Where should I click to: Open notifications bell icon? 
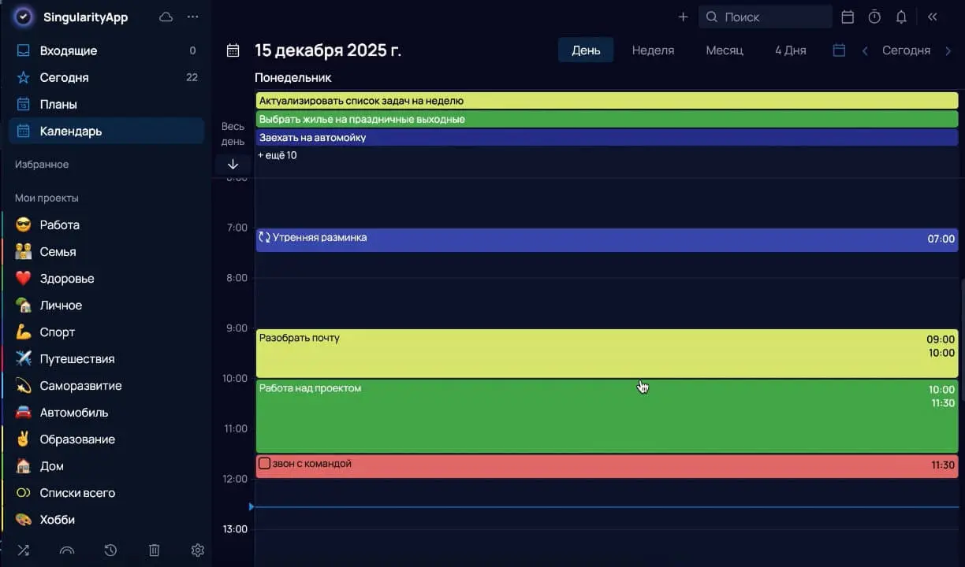pos(901,17)
